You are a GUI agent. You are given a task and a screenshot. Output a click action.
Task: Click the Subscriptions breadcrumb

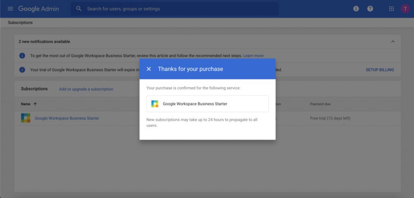(x=20, y=23)
